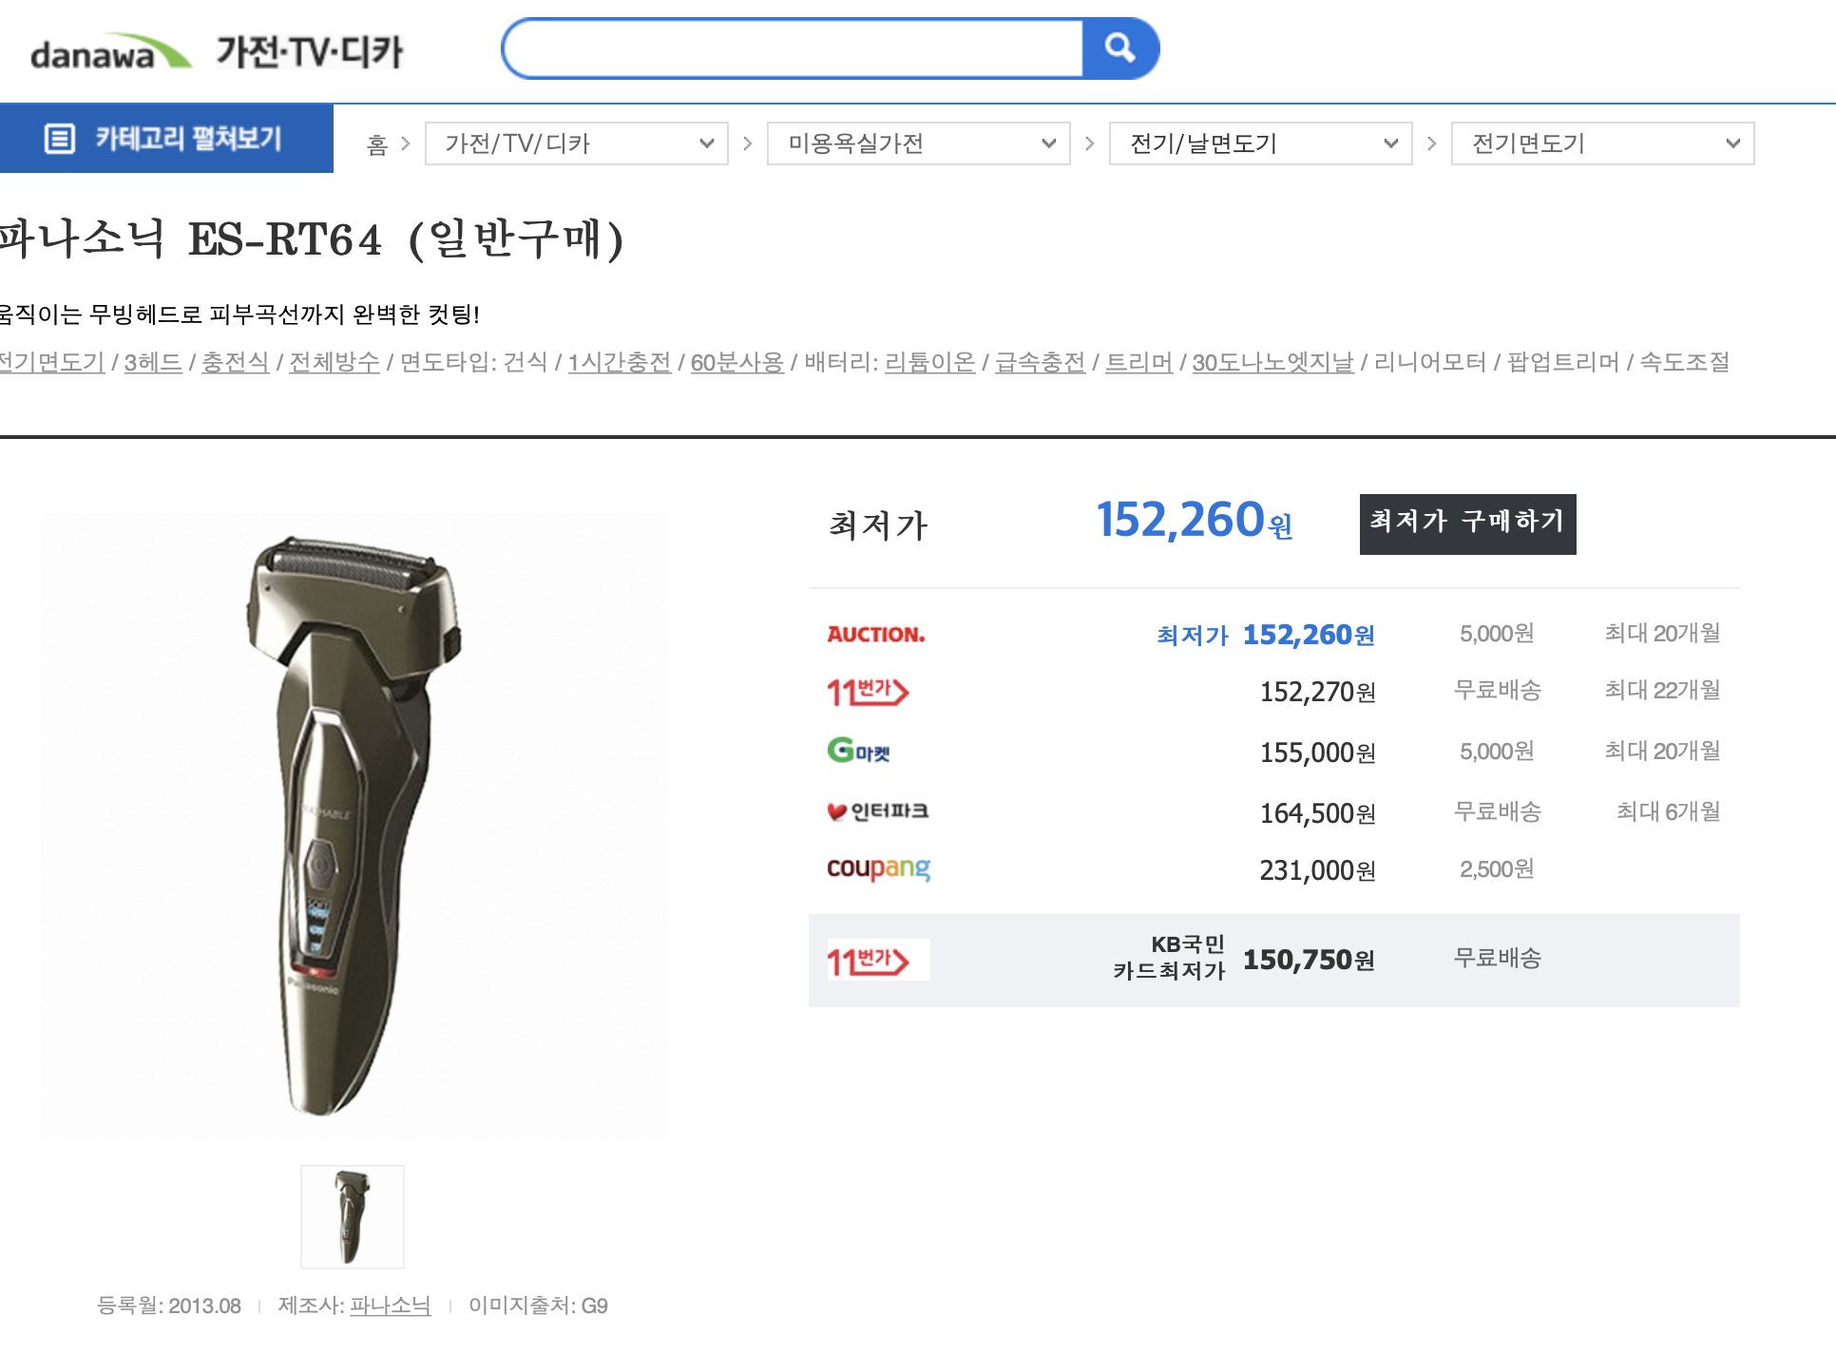This screenshot has width=1836, height=1372.
Task: Click the magnifier search button
Action: [x=1120, y=48]
